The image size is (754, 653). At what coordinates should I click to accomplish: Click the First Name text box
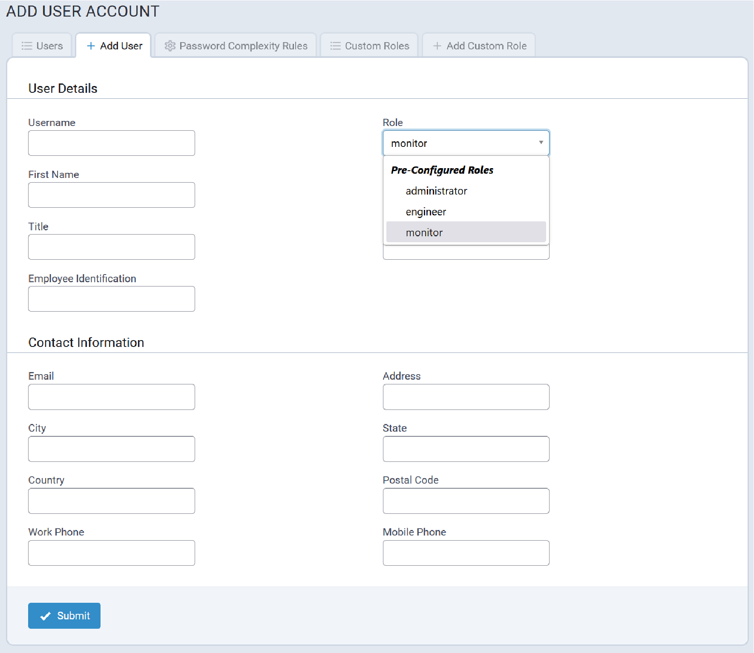(112, 195)
